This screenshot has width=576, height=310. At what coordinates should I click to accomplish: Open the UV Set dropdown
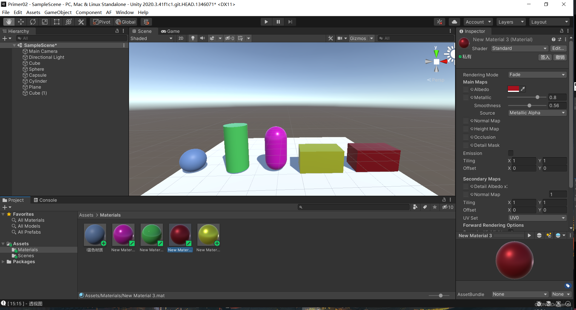[537, 218]
